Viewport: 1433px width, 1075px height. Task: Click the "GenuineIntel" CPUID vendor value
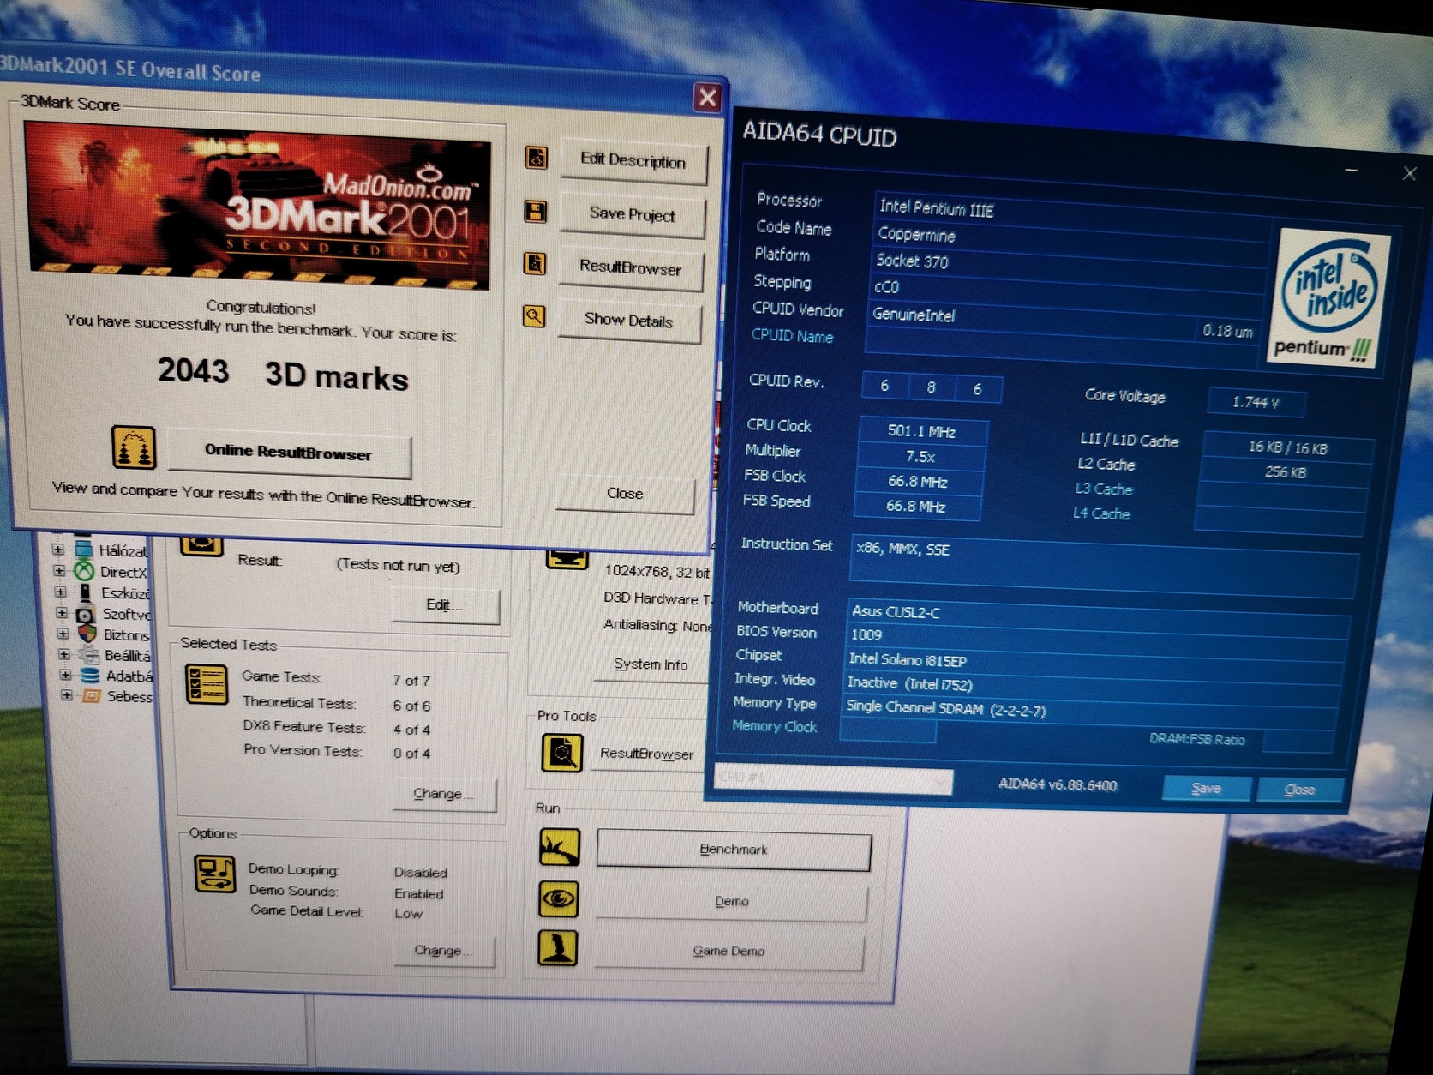(914, 315)
